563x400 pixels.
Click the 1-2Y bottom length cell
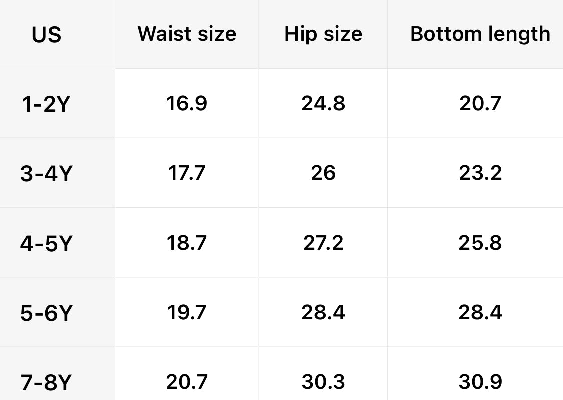[480, 103]
